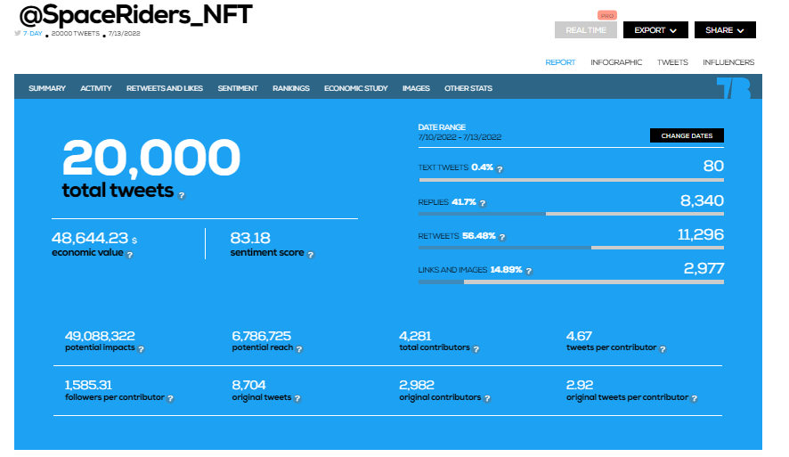
Task: Click the original tweets value 8,704
Action: (248, 385)
